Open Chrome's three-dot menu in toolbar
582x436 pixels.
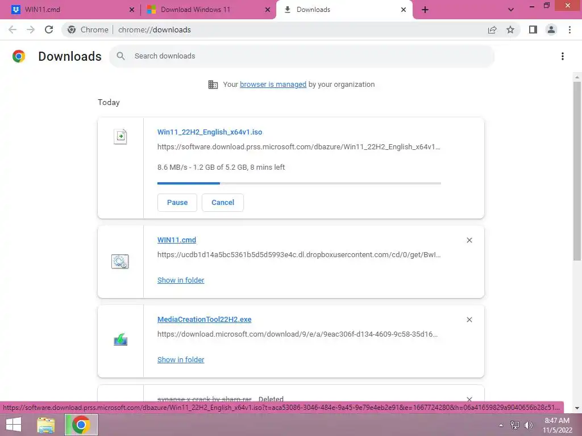[x=569, y=30]
